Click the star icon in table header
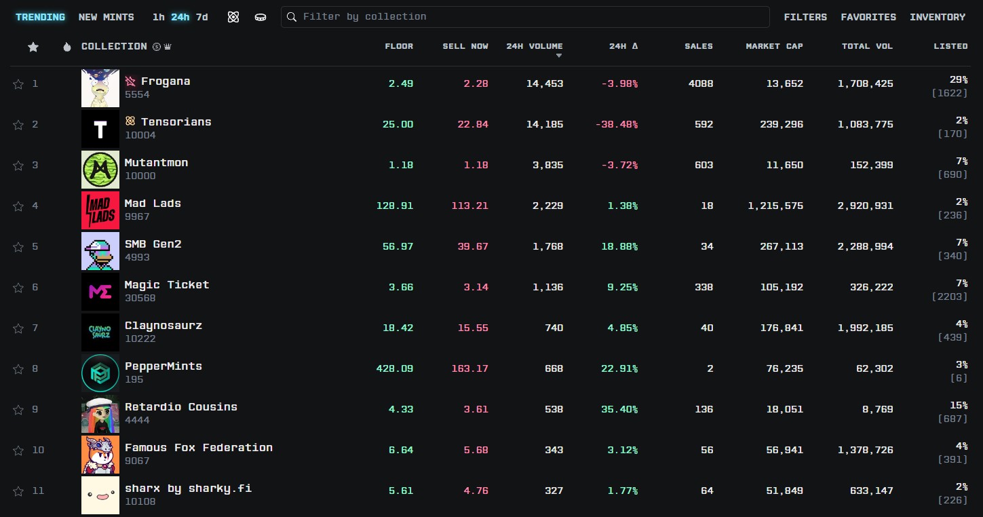This screenshot has height=517, width=983. pos(33,47)
